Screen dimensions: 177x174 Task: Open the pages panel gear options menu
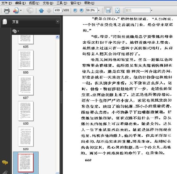tap(15, 31)
